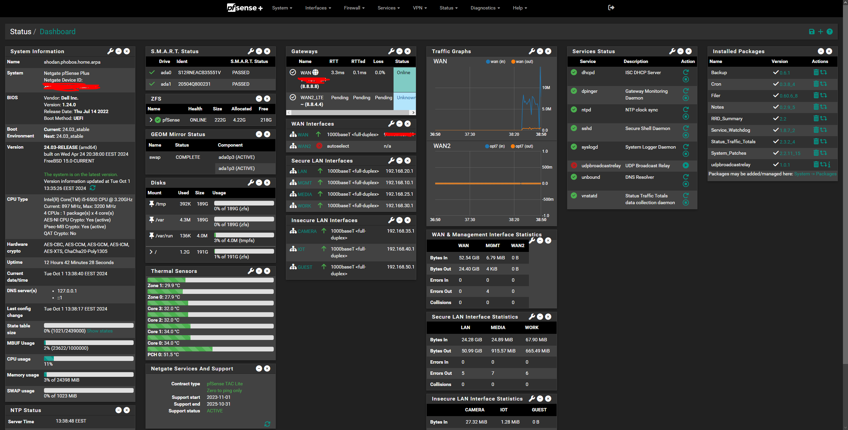
Task: Start the udpbroadcastrelay service
Action: coord(686,165)
